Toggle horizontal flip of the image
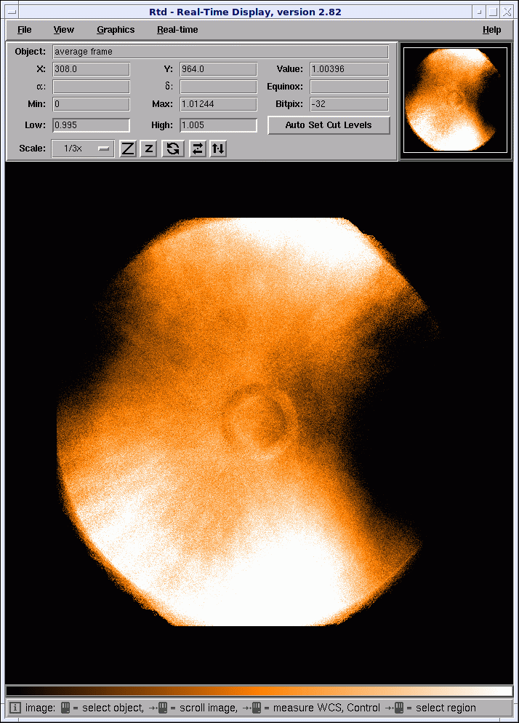The height and width of the screenshot is (723, 519). 197,149
